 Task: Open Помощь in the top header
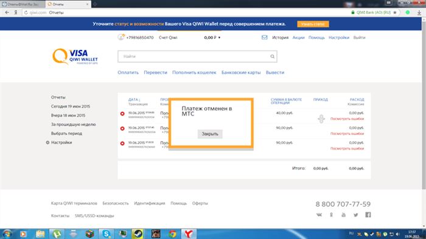pos(316,38)
